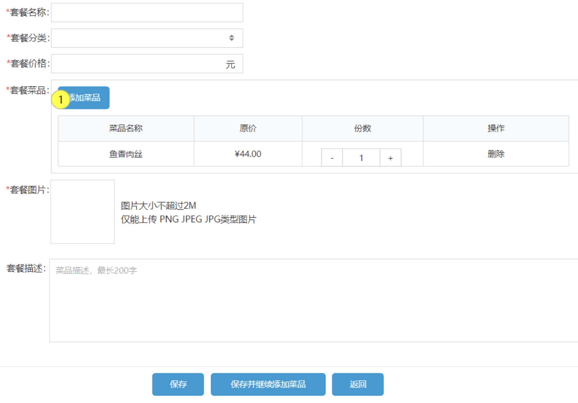This screenshot has width=578, height=403.
Task: Click the 原价 column header
Action: 248,128
